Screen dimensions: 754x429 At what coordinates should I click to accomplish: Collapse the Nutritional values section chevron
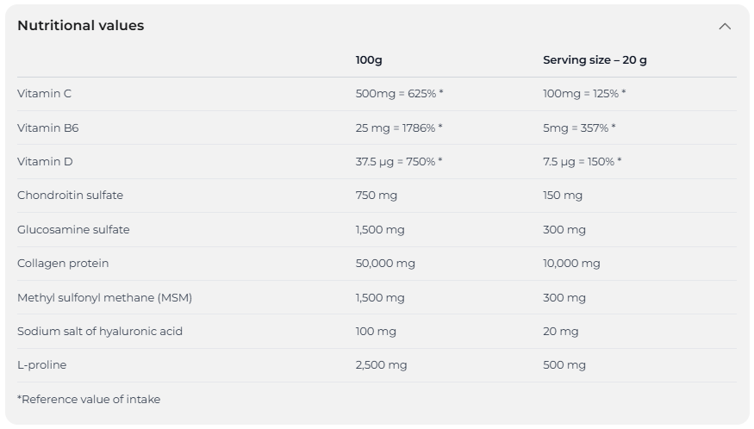(x=725, y=26)
